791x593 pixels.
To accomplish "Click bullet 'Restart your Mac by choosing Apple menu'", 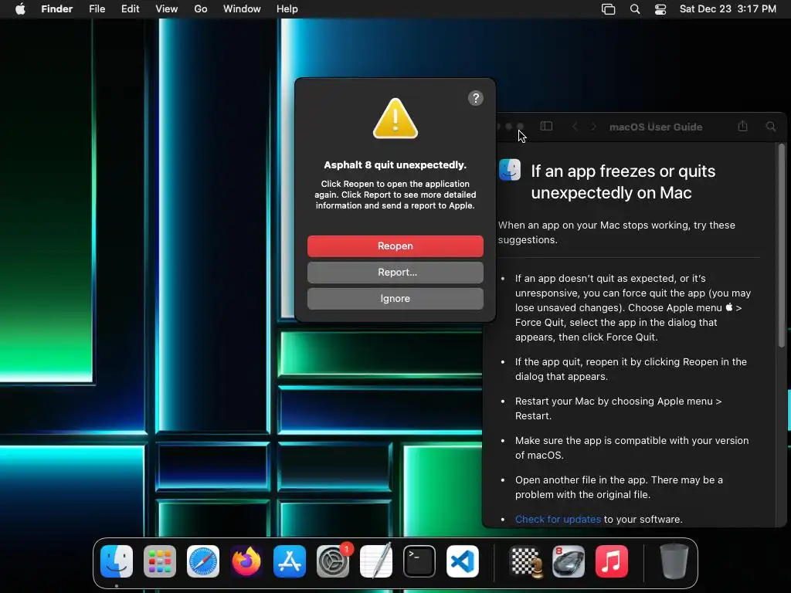I will pyautogui.click(x=618, y=408).
